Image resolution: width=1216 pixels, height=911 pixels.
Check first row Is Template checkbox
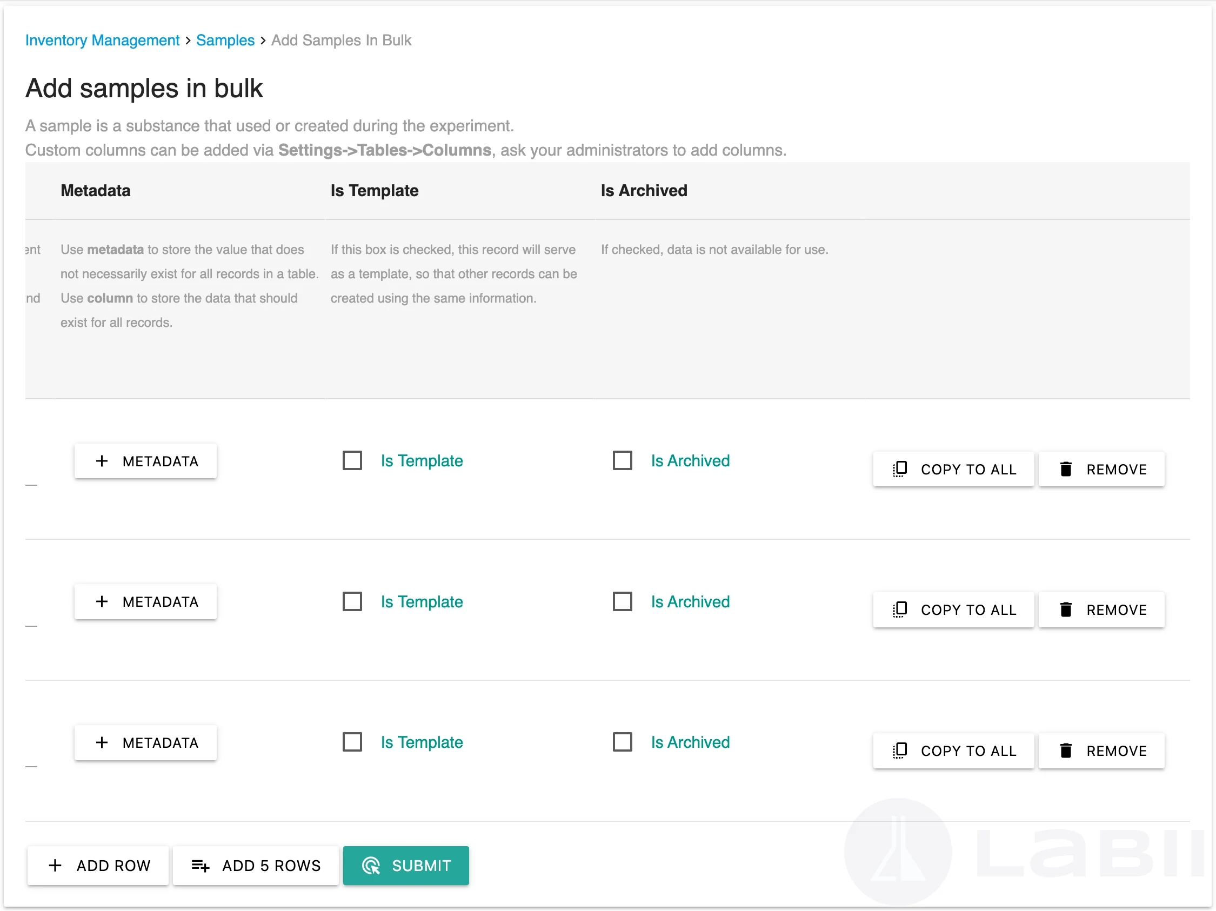pyautogui.click(x=352, y=460)
